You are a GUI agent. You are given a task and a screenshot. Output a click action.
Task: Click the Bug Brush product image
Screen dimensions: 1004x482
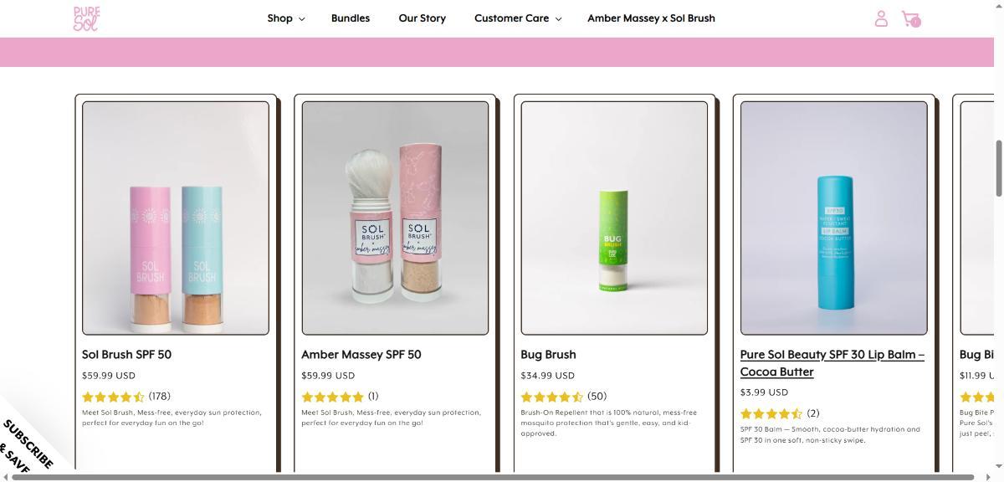(x=614, y=218)
